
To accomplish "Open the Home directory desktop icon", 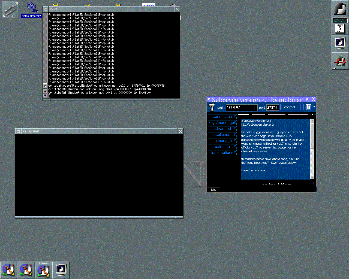I will coord(32,9).
